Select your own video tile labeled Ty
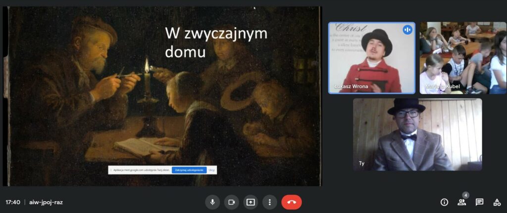The image size is (507, 213). [x=417, y=134]
